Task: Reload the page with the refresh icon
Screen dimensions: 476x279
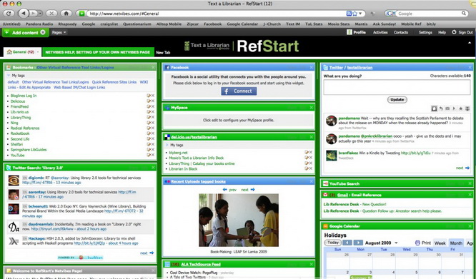Action: click(x=9, y=14)
